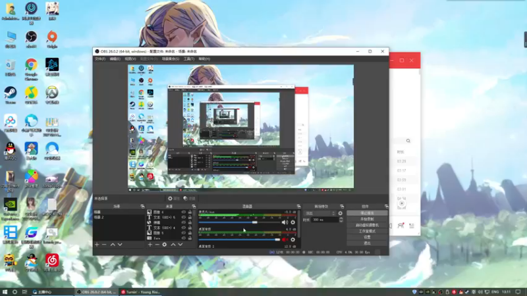Click the 设置 settings button in Controls

pyautogui.click(x=367, y=237)
